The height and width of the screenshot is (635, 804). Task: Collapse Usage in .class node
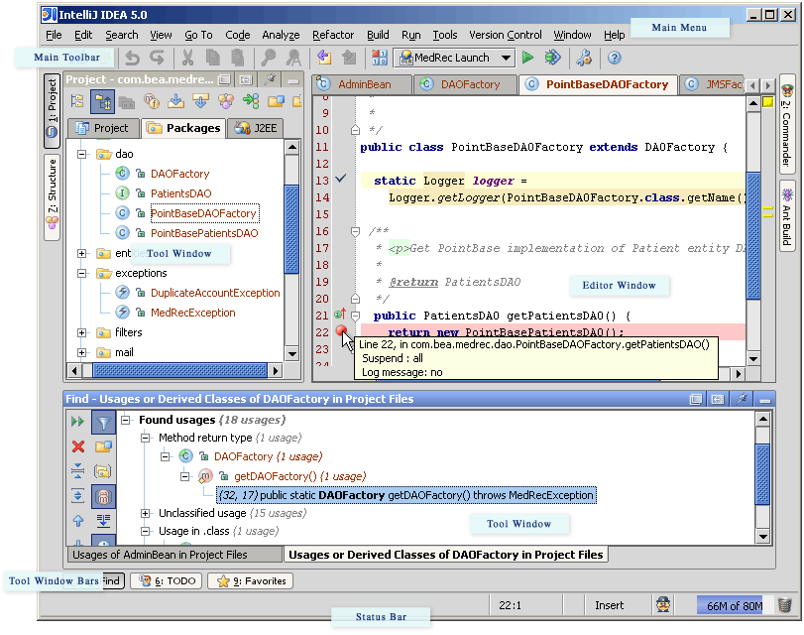click(x=146, y=531)
